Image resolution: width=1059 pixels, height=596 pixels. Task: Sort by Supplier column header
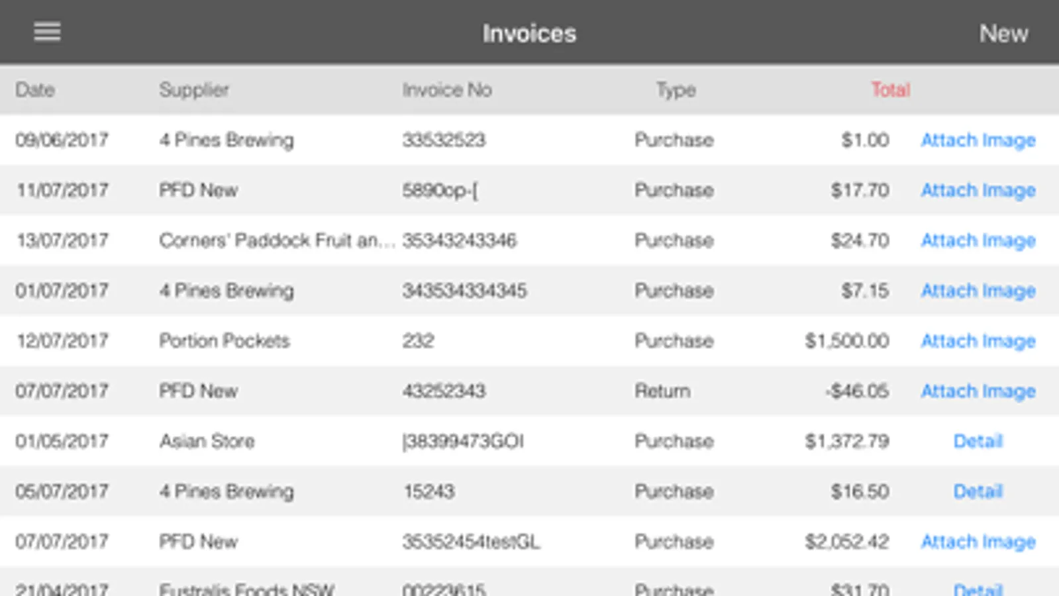(194, 90)
